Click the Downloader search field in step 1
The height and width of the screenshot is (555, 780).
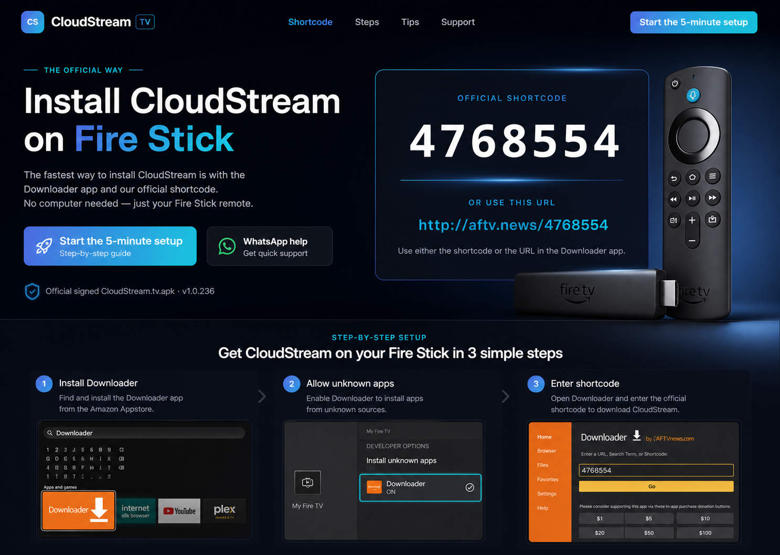pyautogui.click(x=144, y=433)
